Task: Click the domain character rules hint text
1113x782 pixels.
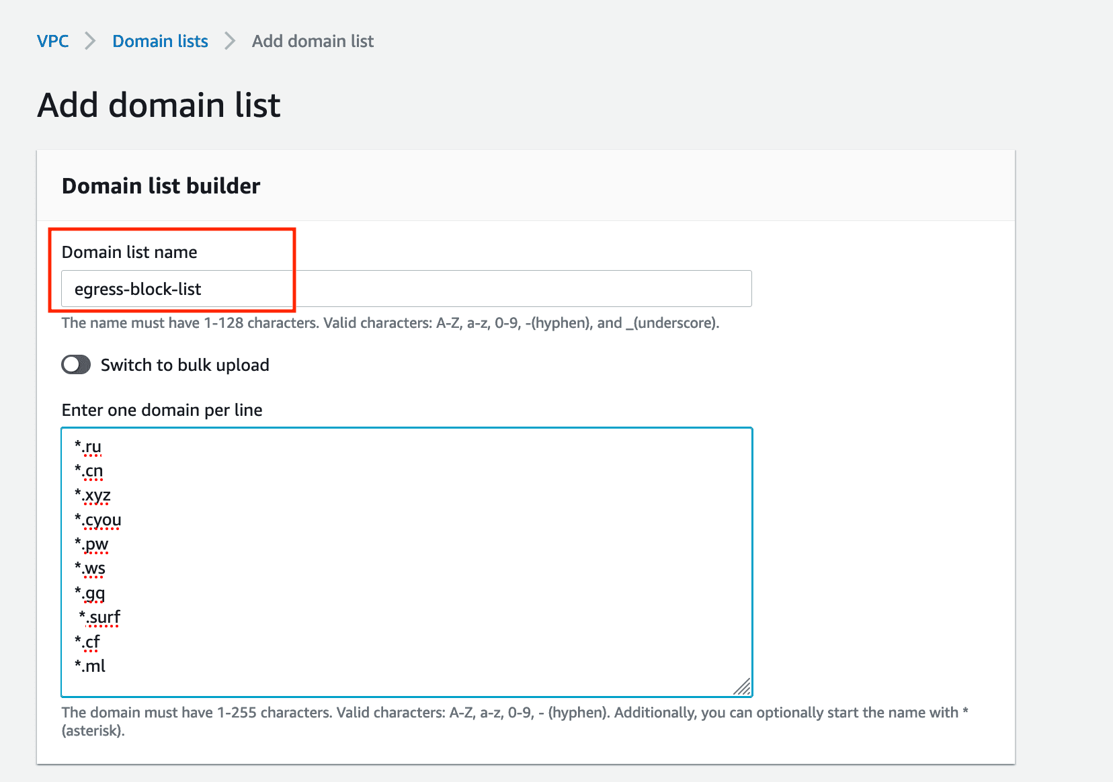Action: point(515,721)
